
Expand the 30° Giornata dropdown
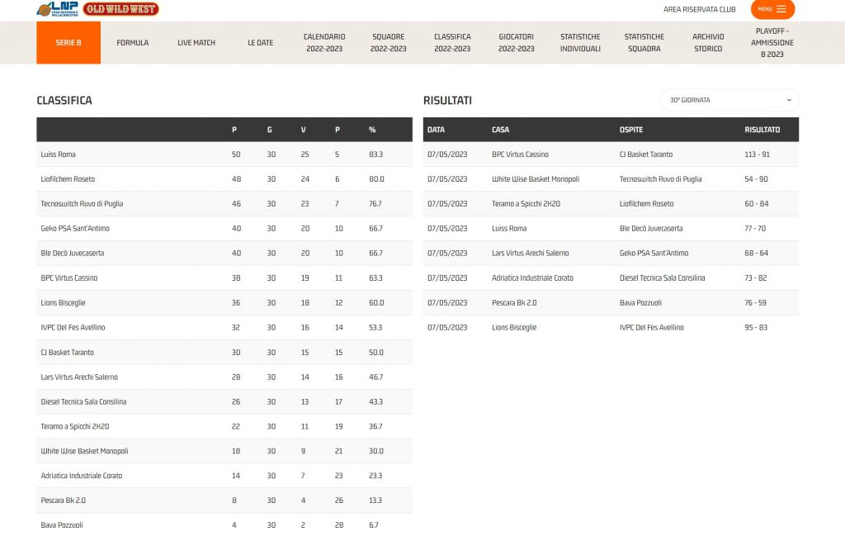pos(729,100)
